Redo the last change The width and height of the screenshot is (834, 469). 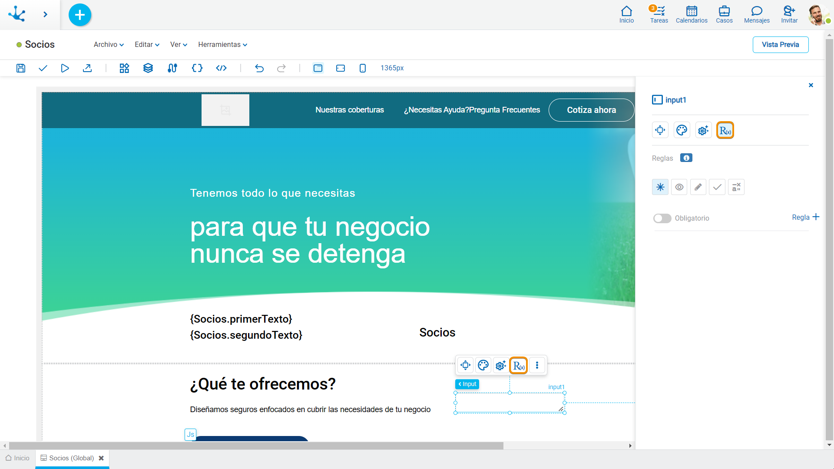(x=281, y=68)
